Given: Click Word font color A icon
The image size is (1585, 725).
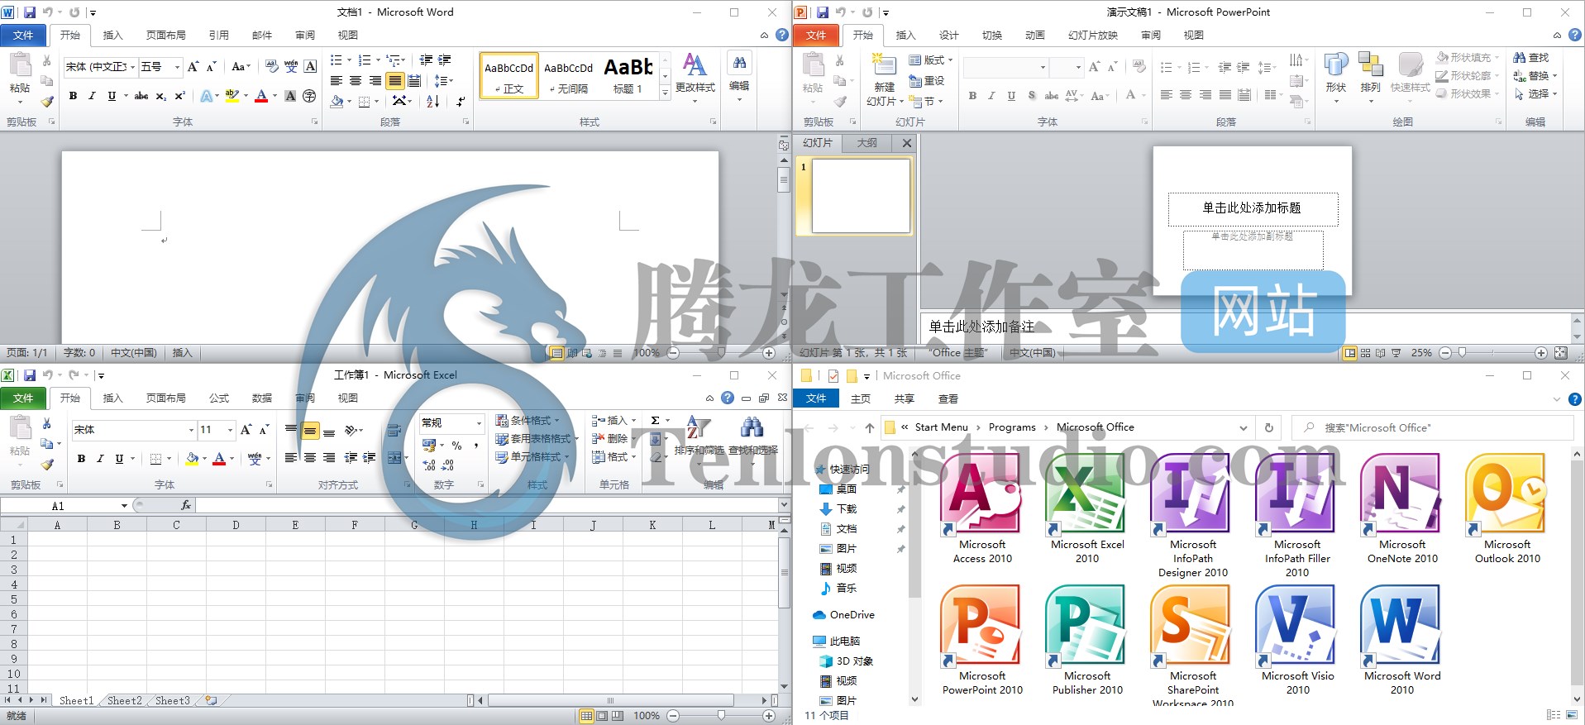Looking at the screenshot, I should pos(261,96).
